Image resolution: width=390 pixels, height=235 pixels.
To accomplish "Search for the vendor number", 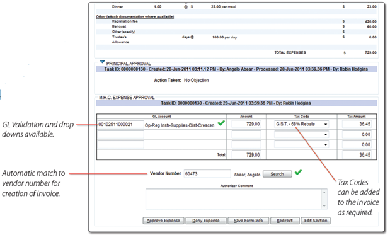I will (277, 174).
